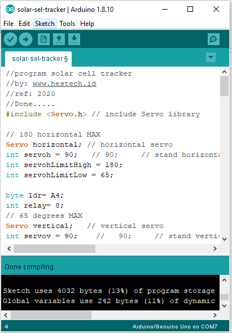Save the sketch with the down-arrow icon
232x333 pixels.
click(74, 40)
